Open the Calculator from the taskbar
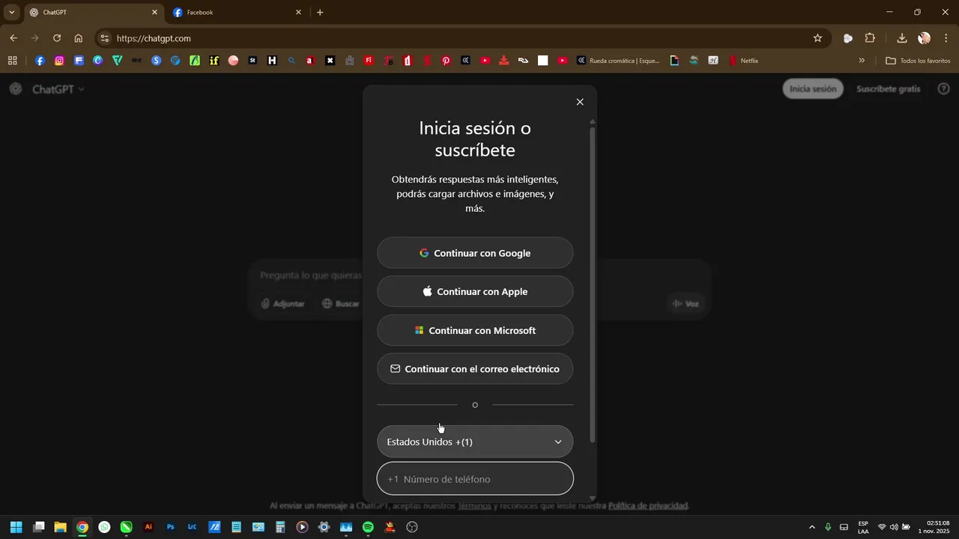The width and height of the screenshot is (959, 539). pos(280,527)
